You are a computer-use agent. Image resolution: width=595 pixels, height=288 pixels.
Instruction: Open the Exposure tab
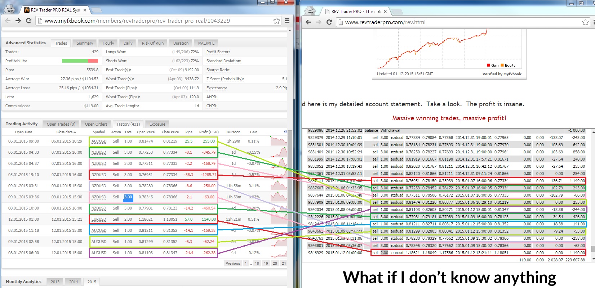tap(157, 124)
